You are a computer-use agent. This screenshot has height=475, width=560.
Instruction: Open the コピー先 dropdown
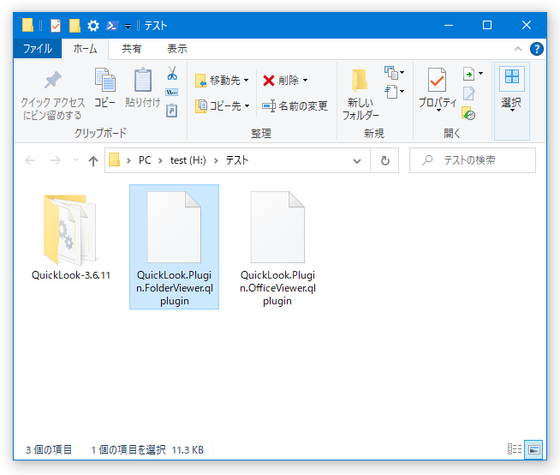222,106
